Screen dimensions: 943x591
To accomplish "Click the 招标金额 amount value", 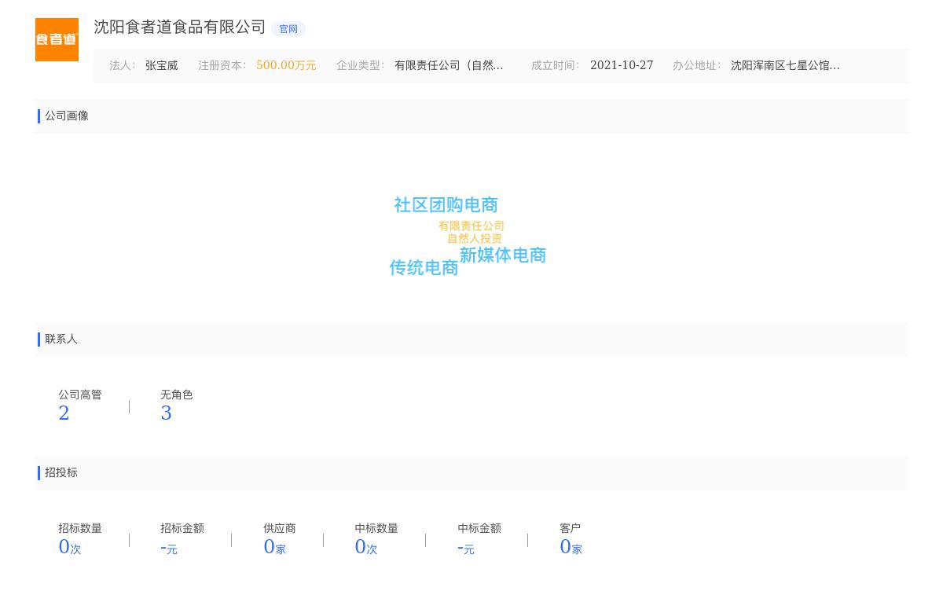I will click(168, 548).
